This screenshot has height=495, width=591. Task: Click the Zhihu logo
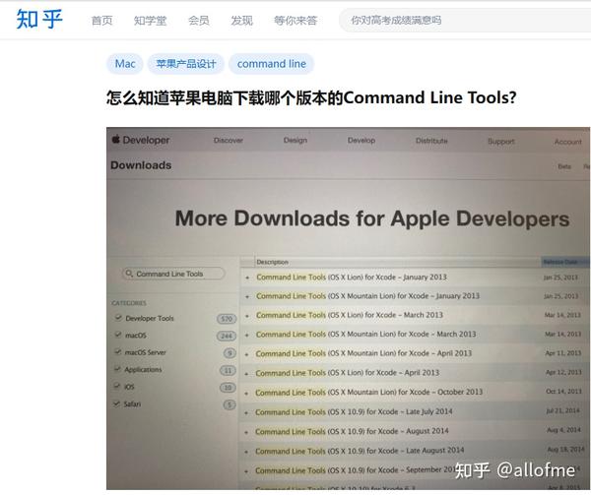tap(39, 19)
